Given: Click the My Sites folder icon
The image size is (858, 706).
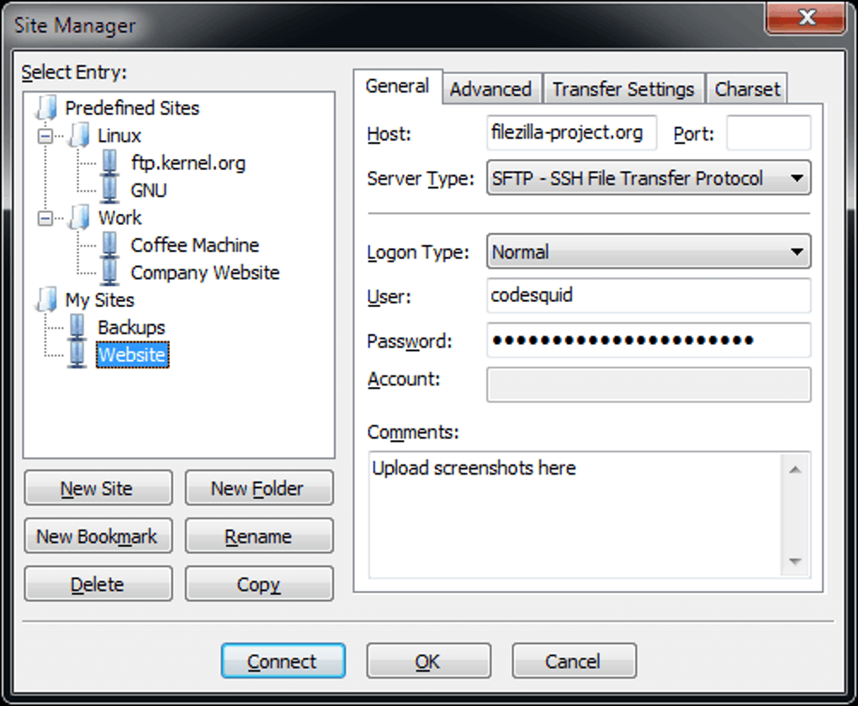Looking at the screenshot, I should 46,300.
